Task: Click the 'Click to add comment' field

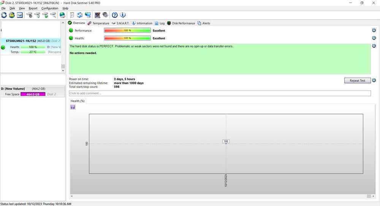Action: tap(220, 93)
